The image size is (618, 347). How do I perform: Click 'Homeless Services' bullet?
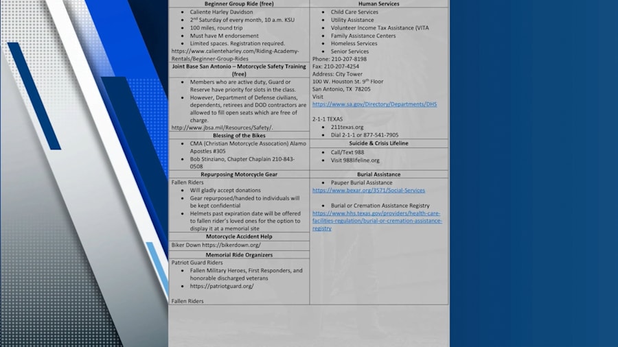pos(354,44)
